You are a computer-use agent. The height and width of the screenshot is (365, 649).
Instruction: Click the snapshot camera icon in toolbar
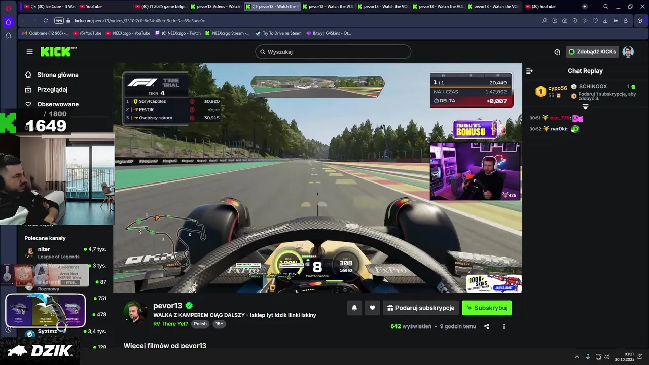(565, 21)
